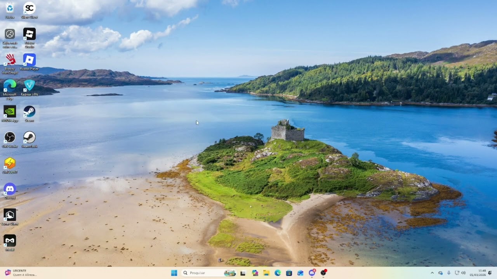
Task: Select the Steam desktop shortcut
Action: click(x=30, y=114)
